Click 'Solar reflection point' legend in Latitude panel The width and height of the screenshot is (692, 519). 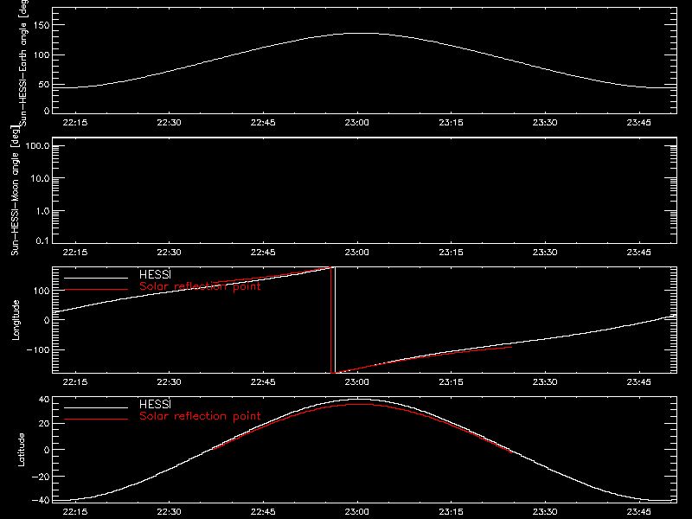(x=200, y=416)
